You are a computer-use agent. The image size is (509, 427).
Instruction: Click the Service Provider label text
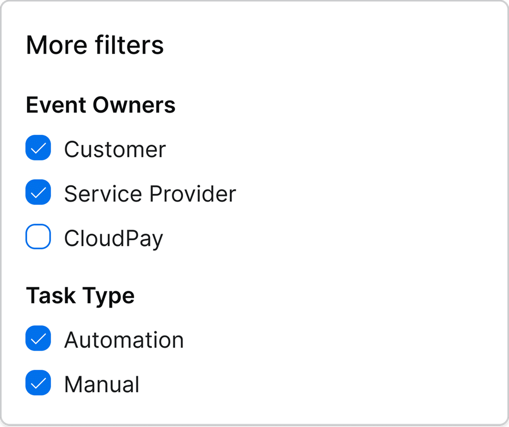150,194
